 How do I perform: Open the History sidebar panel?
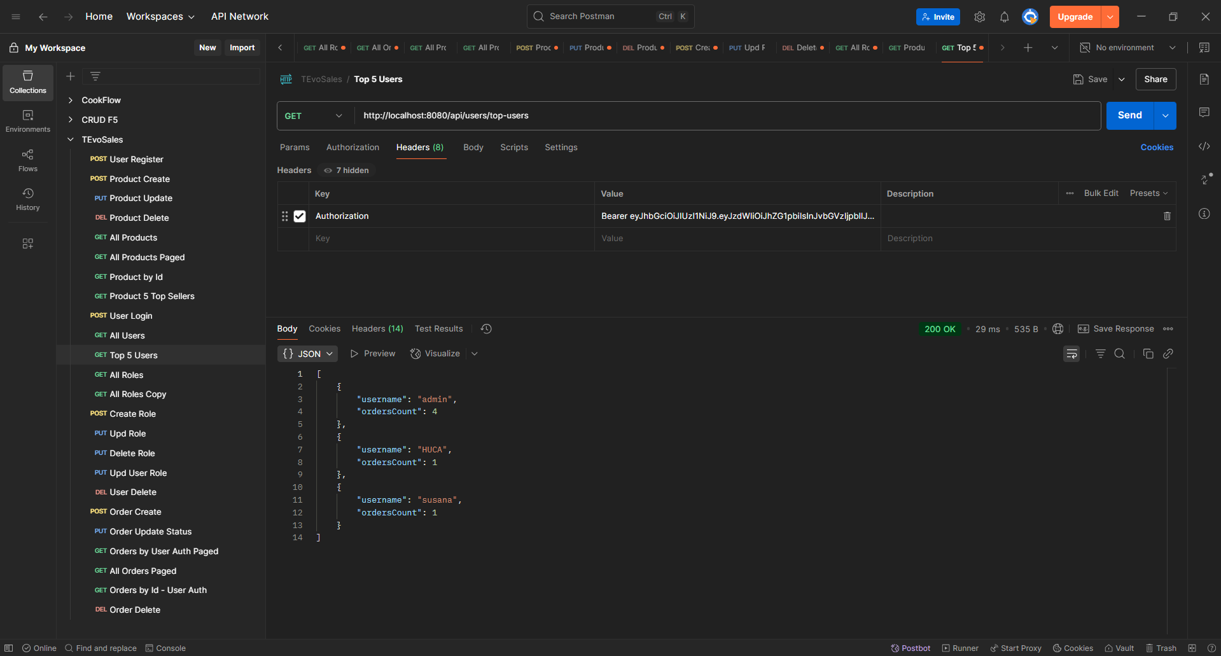tap(28, 200)
